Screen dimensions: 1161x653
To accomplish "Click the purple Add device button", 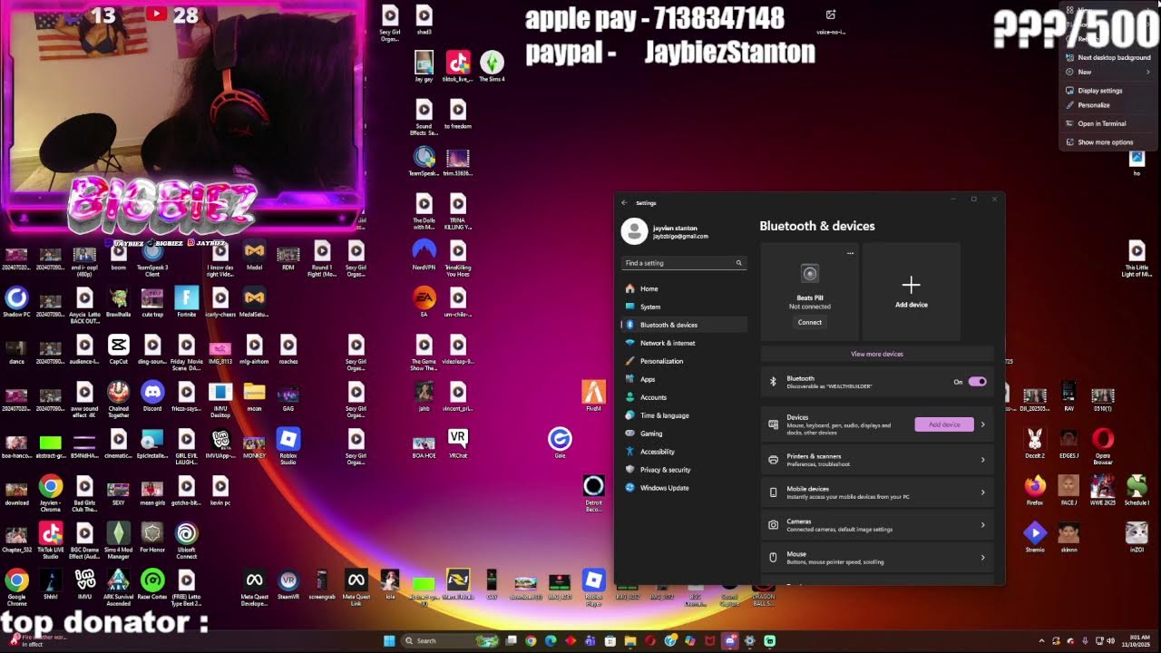I will [x=943, y=424].
